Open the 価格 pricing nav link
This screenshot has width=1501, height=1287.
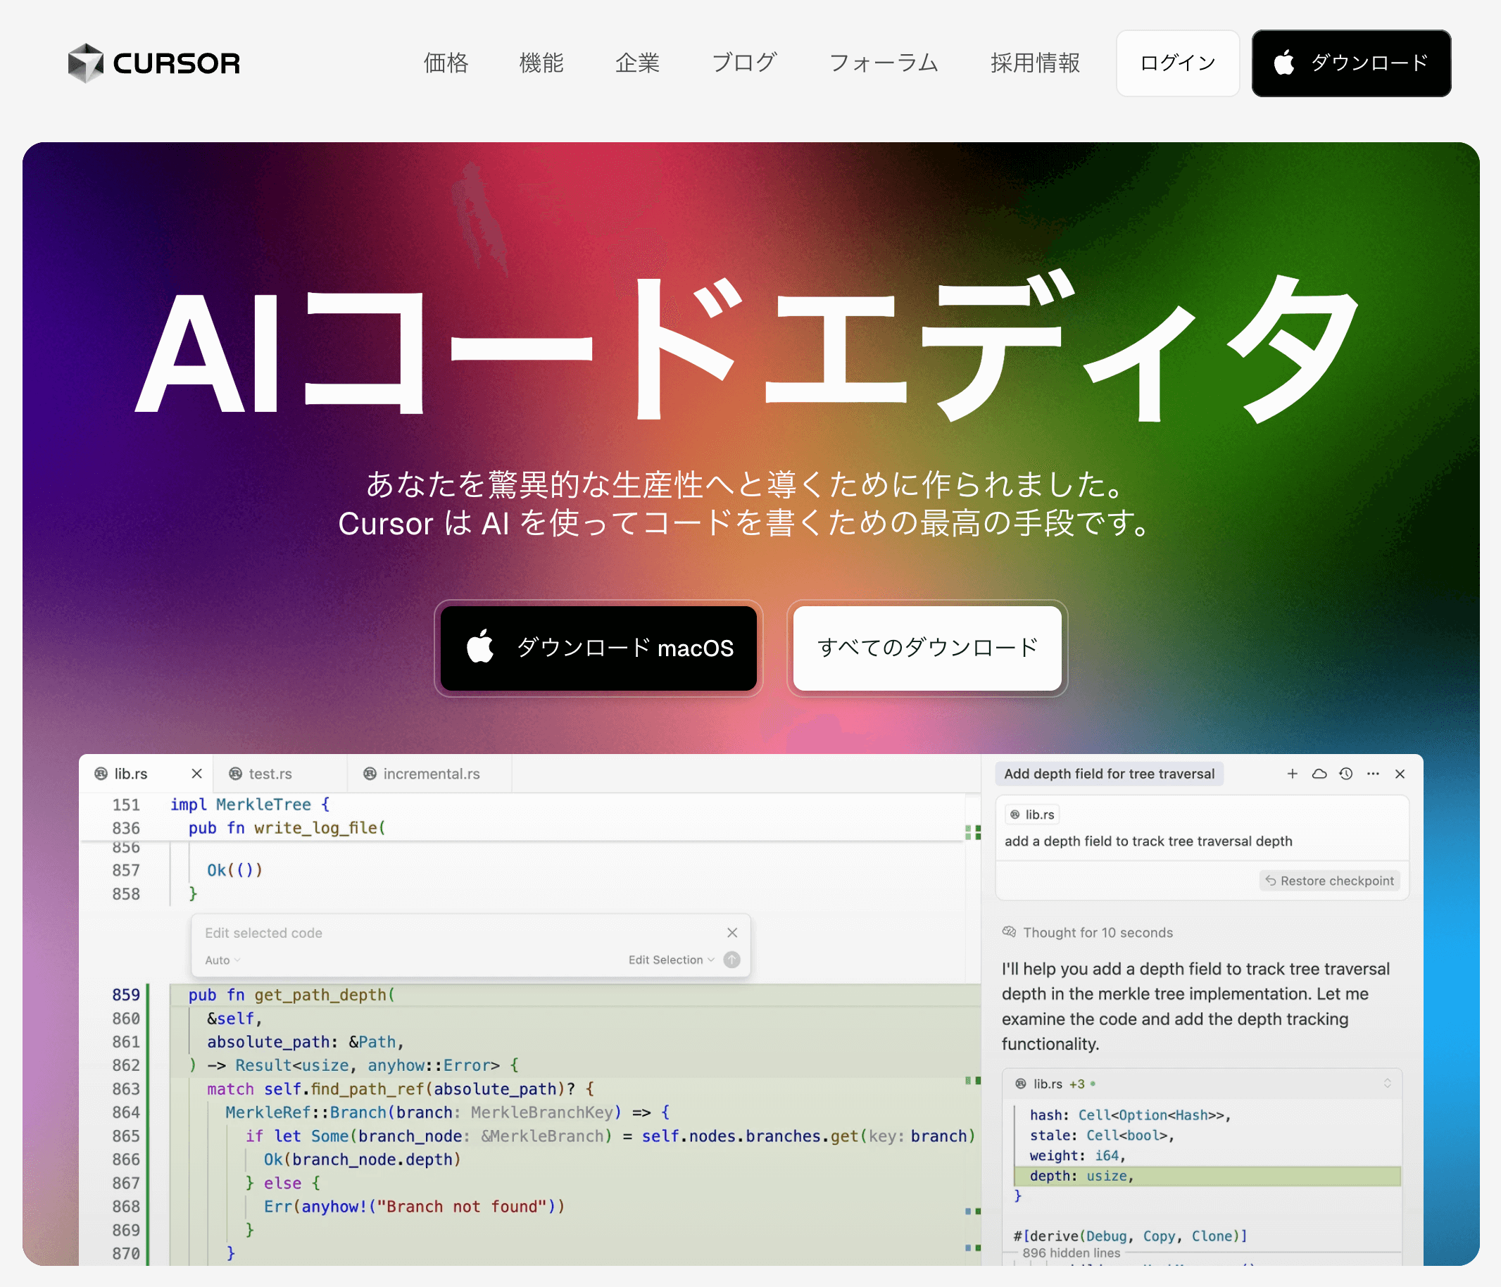click(x=446, y=63)
